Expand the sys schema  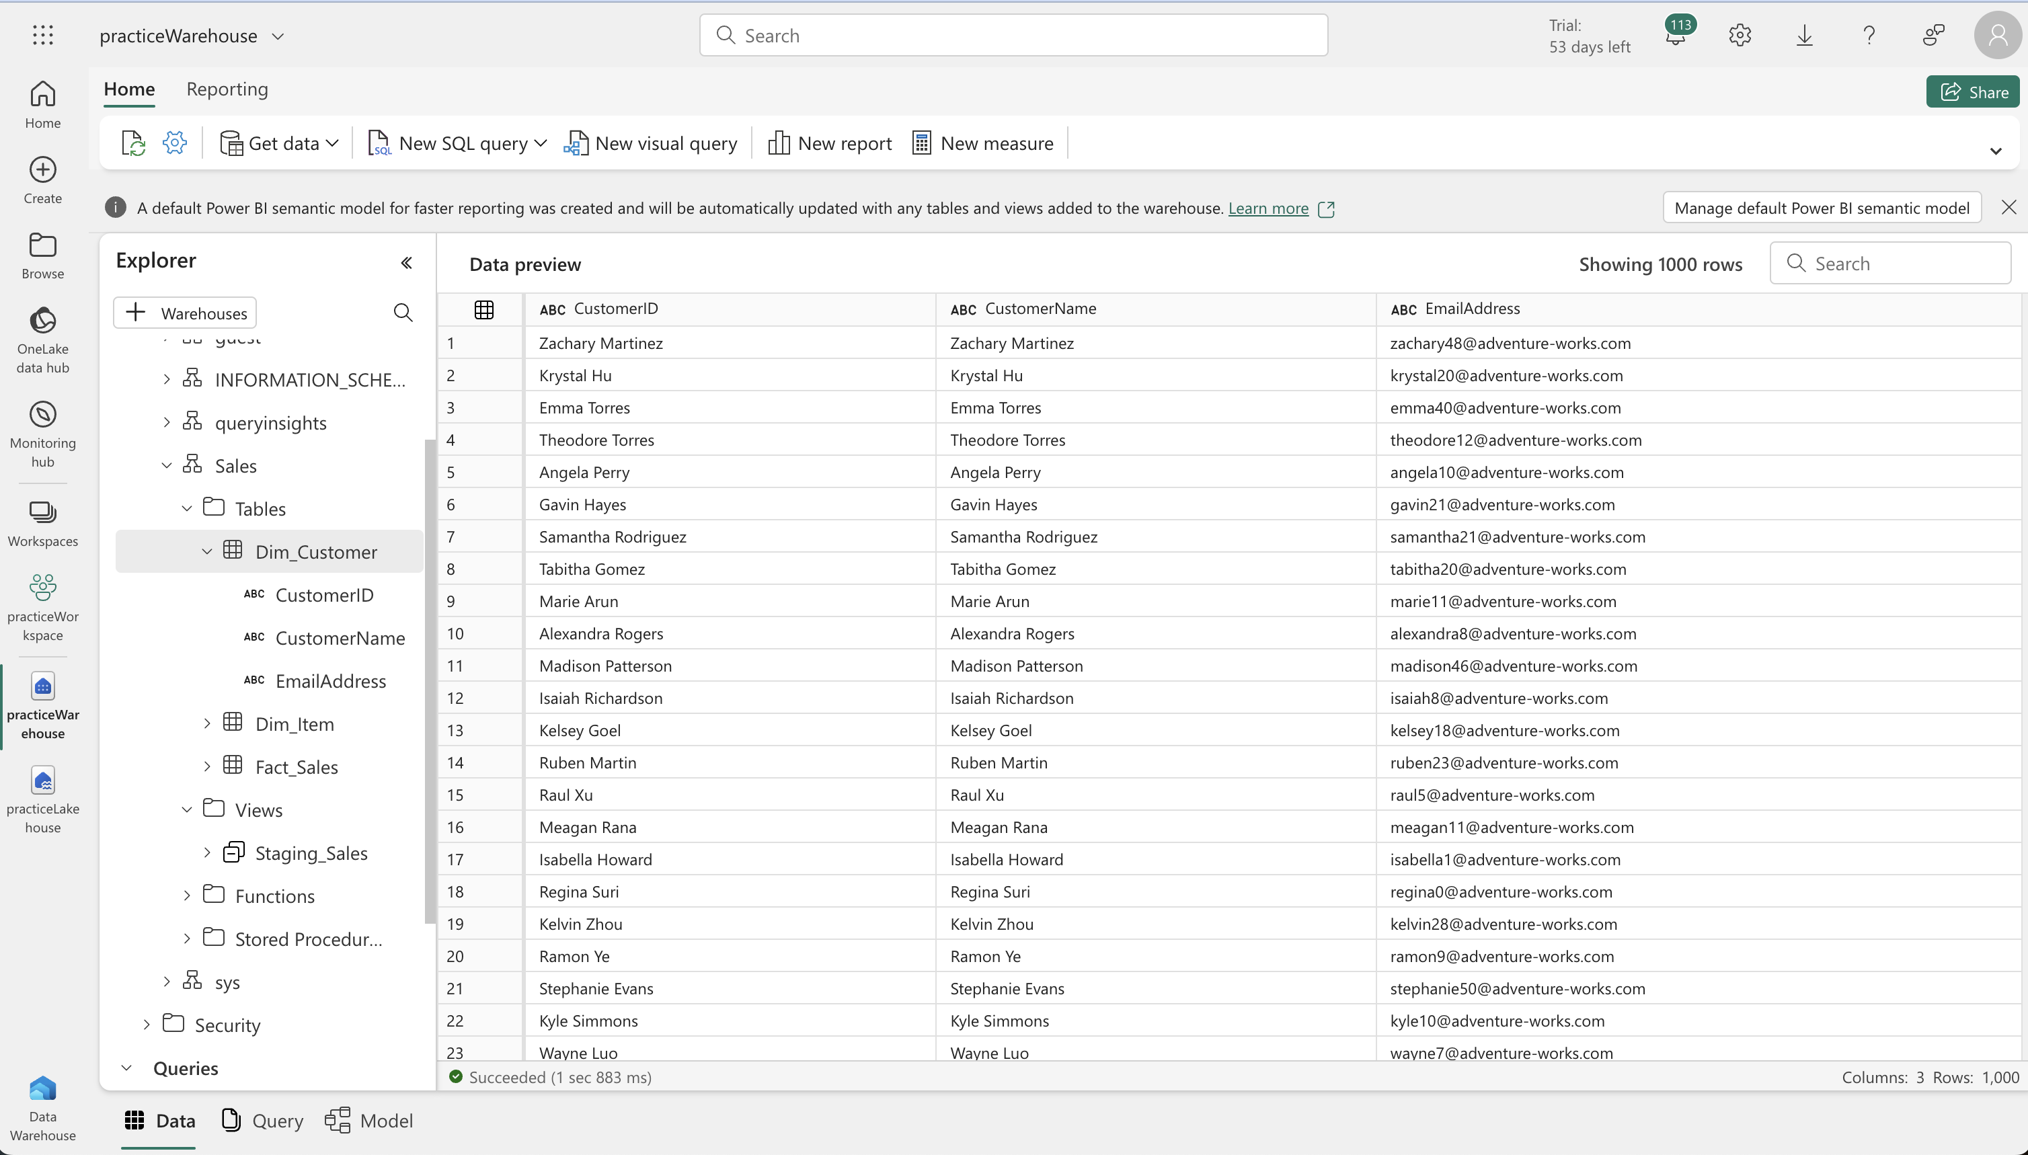tap(167, 982)
